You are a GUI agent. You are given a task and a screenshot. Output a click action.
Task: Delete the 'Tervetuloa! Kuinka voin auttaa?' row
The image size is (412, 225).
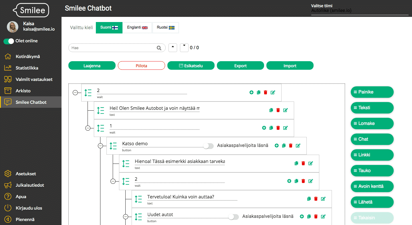click(316, 199)
